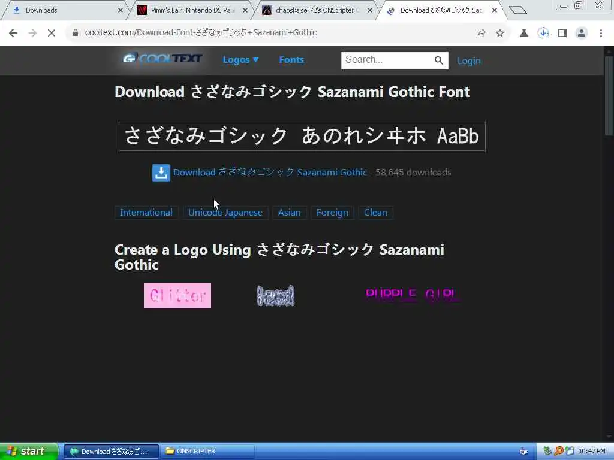Close the Downloads tab
614x460 pixels.
[120, 10]
